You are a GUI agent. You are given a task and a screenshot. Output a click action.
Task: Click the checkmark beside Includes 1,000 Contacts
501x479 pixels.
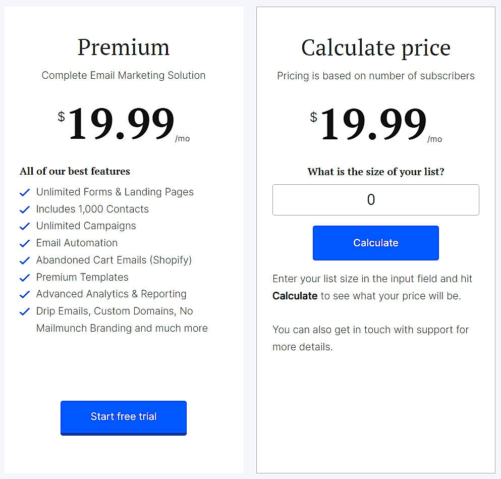pos(24,209)
